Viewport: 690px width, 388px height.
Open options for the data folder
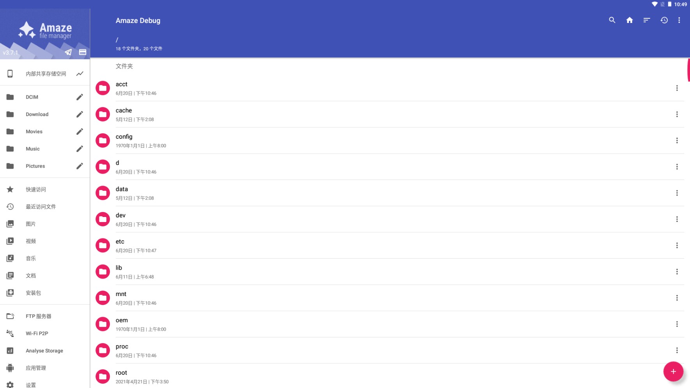click(677, 193)
